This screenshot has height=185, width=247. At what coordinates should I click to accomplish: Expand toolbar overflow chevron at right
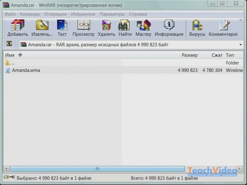(x=240, y=20)
